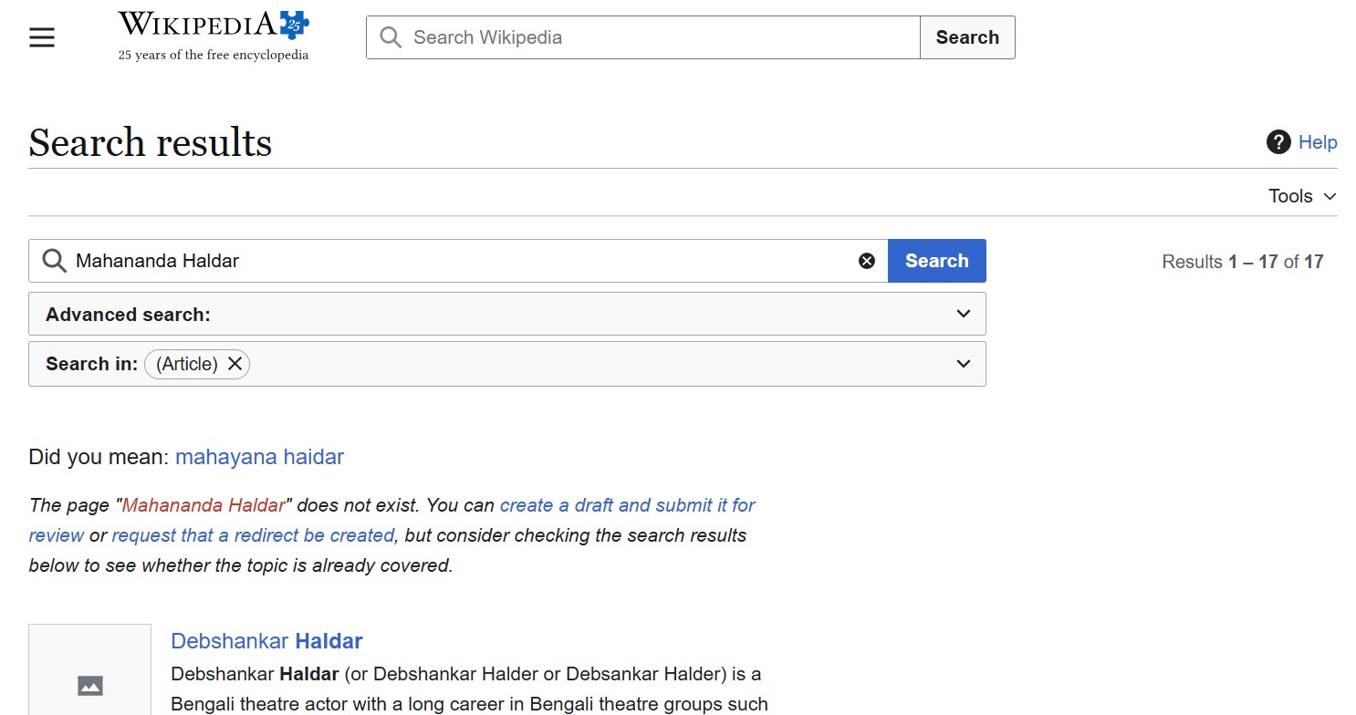Click 'create a draft and submit it for' link
The image size is (1356, 715).
coord(627,505)
